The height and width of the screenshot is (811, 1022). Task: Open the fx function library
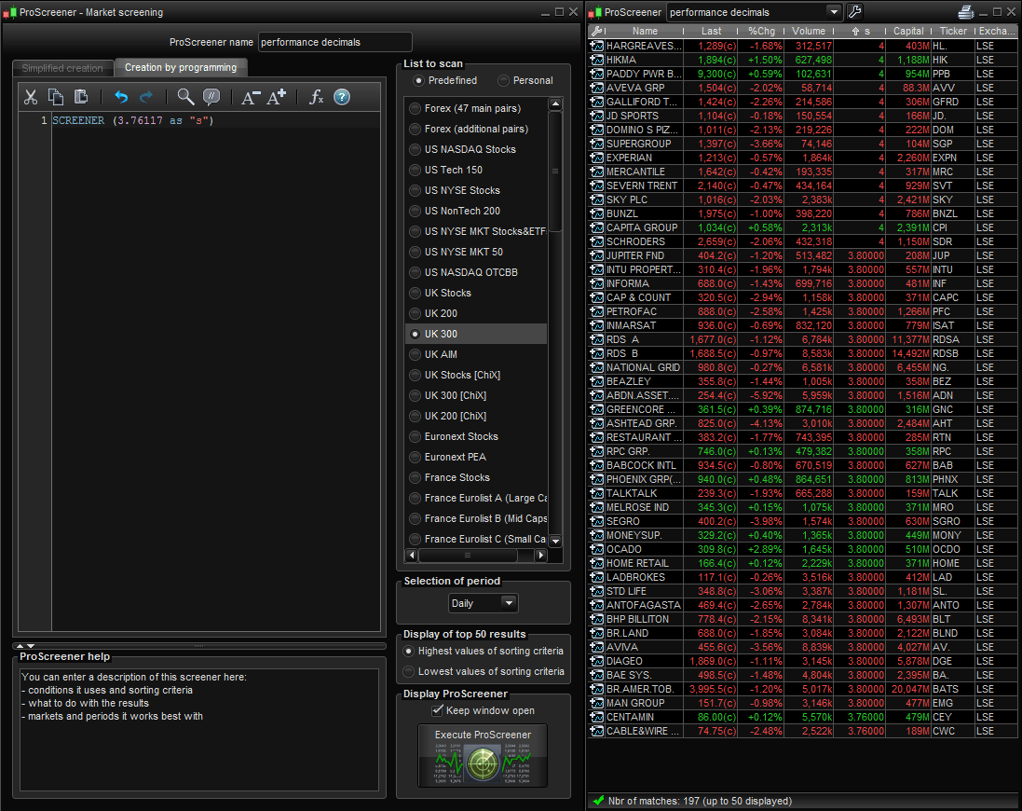pos(316,97)
